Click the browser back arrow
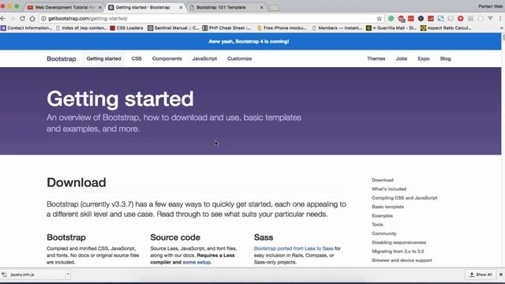This screenshot has height=284, width=505. coord(3,19)
